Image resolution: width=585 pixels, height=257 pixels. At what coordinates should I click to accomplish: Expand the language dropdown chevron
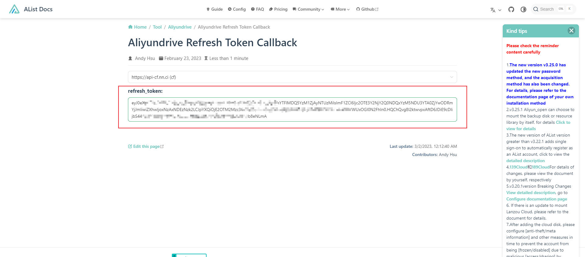500,10
